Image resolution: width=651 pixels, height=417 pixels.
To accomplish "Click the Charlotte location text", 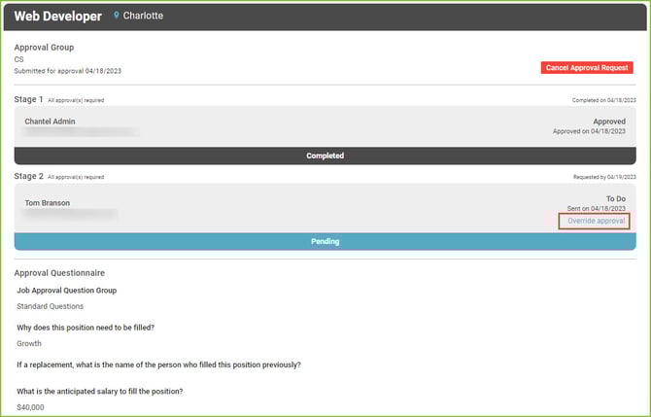I will (143, 16).
